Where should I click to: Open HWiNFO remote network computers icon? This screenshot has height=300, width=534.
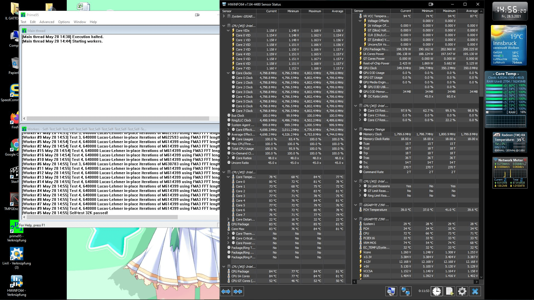[406, 291]
